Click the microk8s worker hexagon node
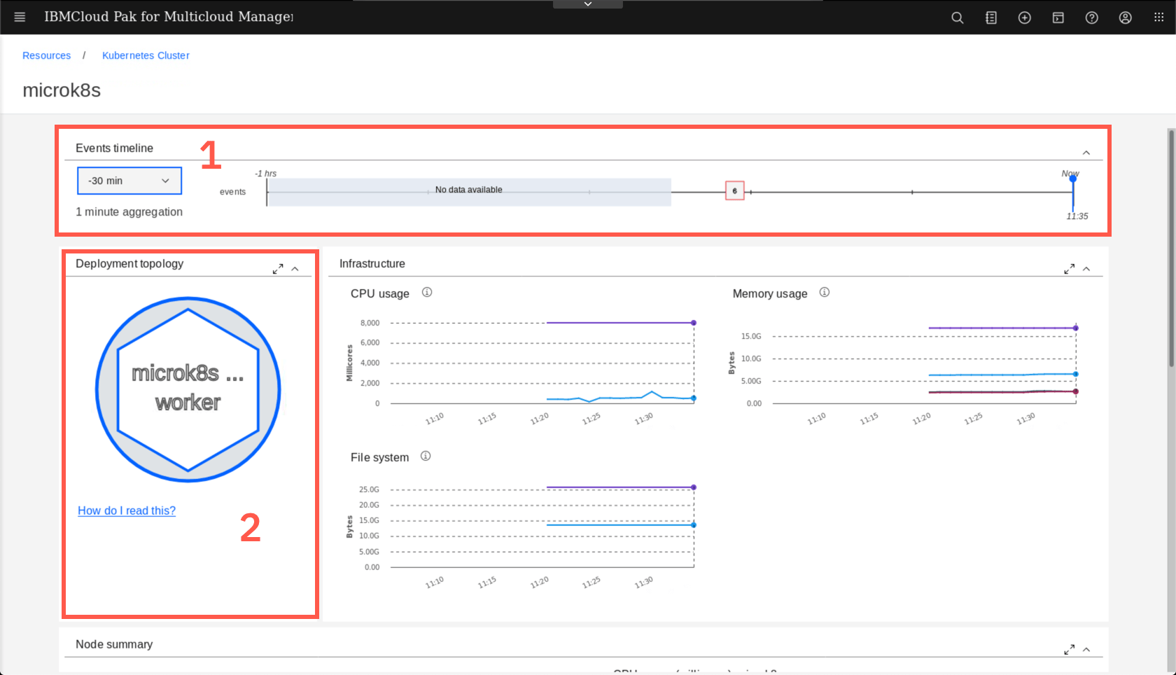This screenshot has height=675, width=1176. click(x=188, y=389)
